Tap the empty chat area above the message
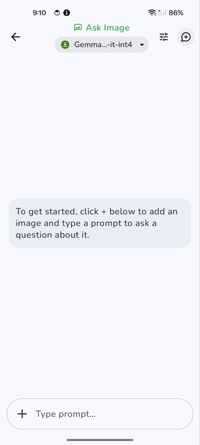The image size is (200, 445). coord(100,125)
